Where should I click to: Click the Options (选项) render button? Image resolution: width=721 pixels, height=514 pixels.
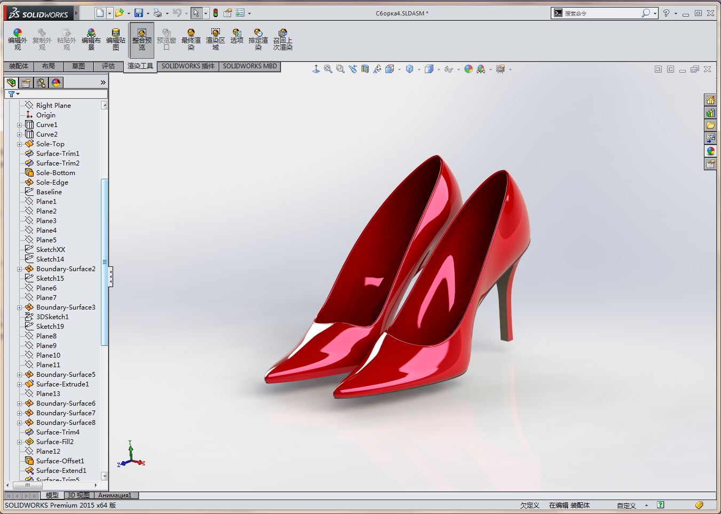click(236, 36)
